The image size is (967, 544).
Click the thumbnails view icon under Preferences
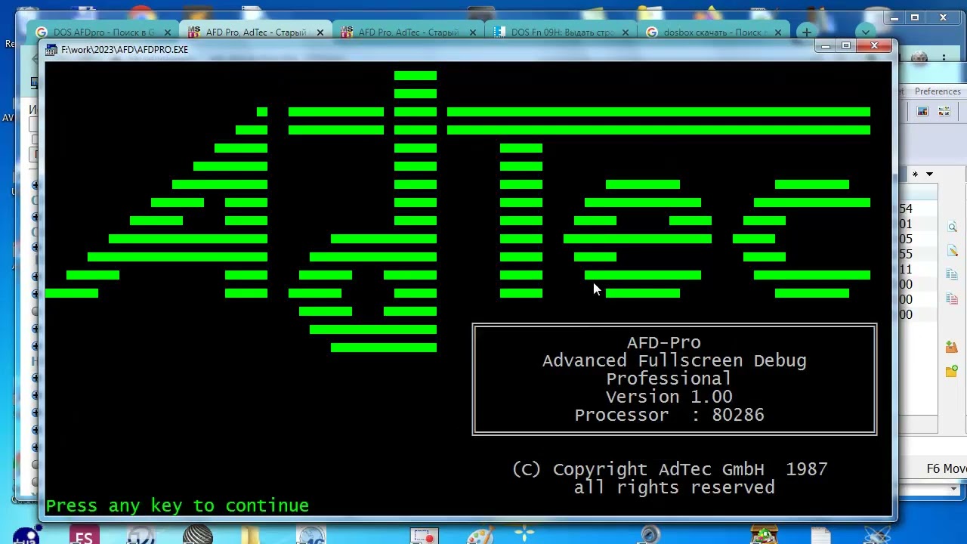pos(944,111)
